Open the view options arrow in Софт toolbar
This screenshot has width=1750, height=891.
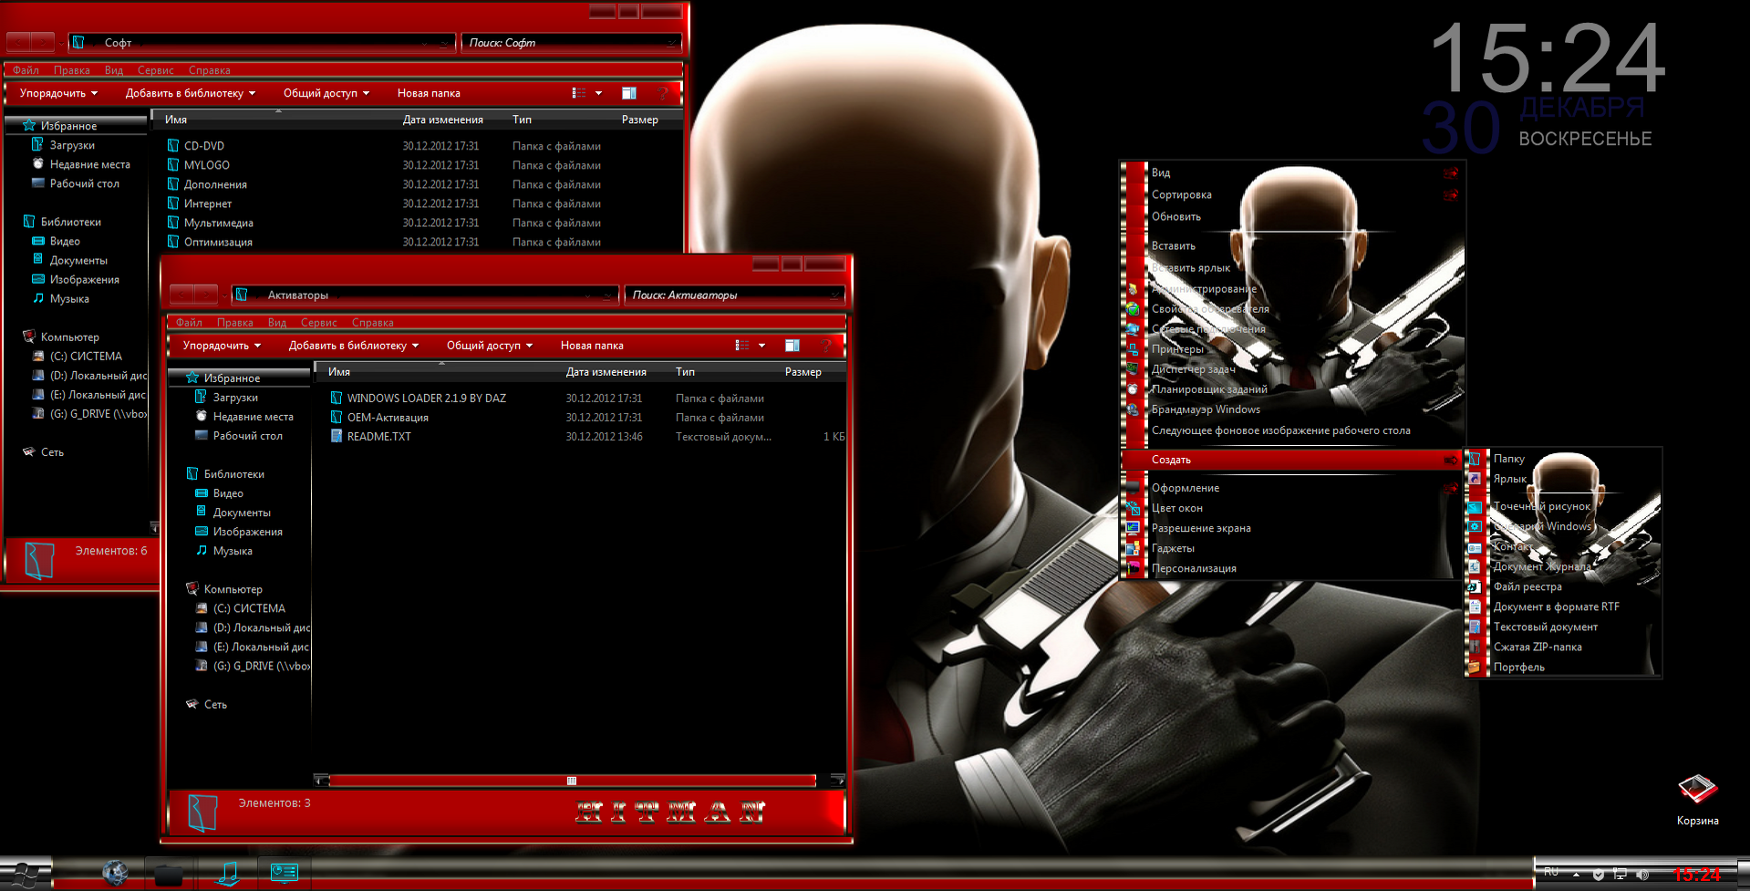pos(598,93)
